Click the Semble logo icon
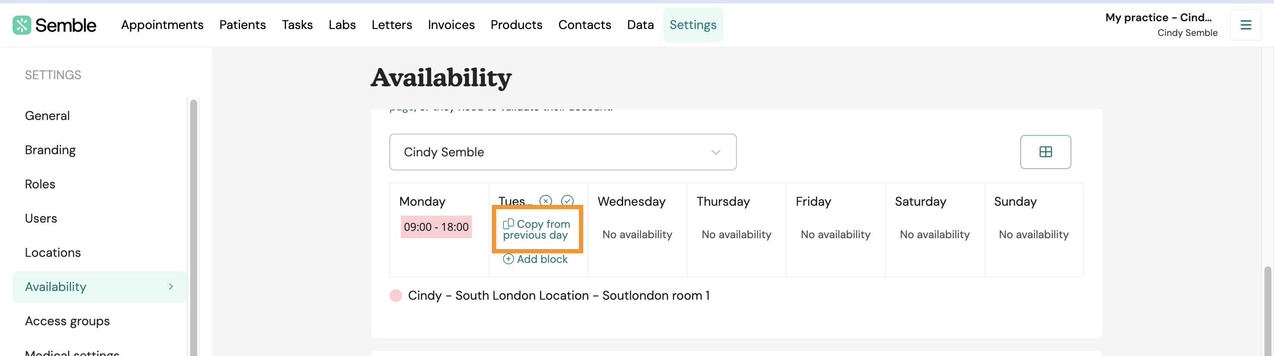This screenshot has height=356, width=1274. tap(22, 25)
